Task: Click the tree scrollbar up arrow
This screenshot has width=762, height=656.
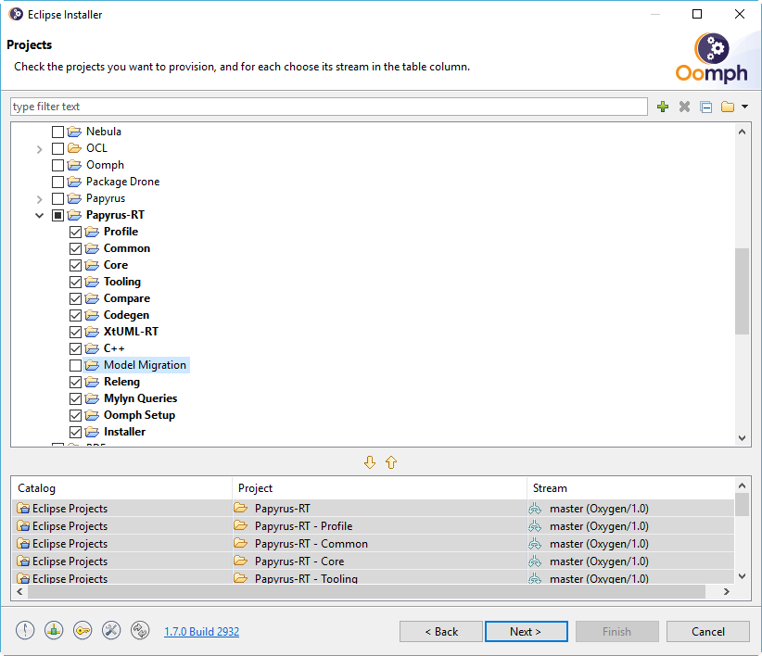Action: tap(743, 132)
